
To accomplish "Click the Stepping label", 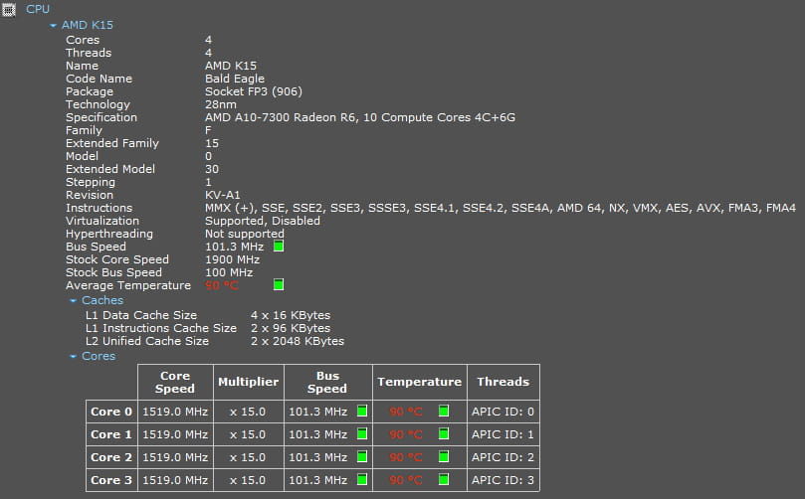I will tap(91, 182).
